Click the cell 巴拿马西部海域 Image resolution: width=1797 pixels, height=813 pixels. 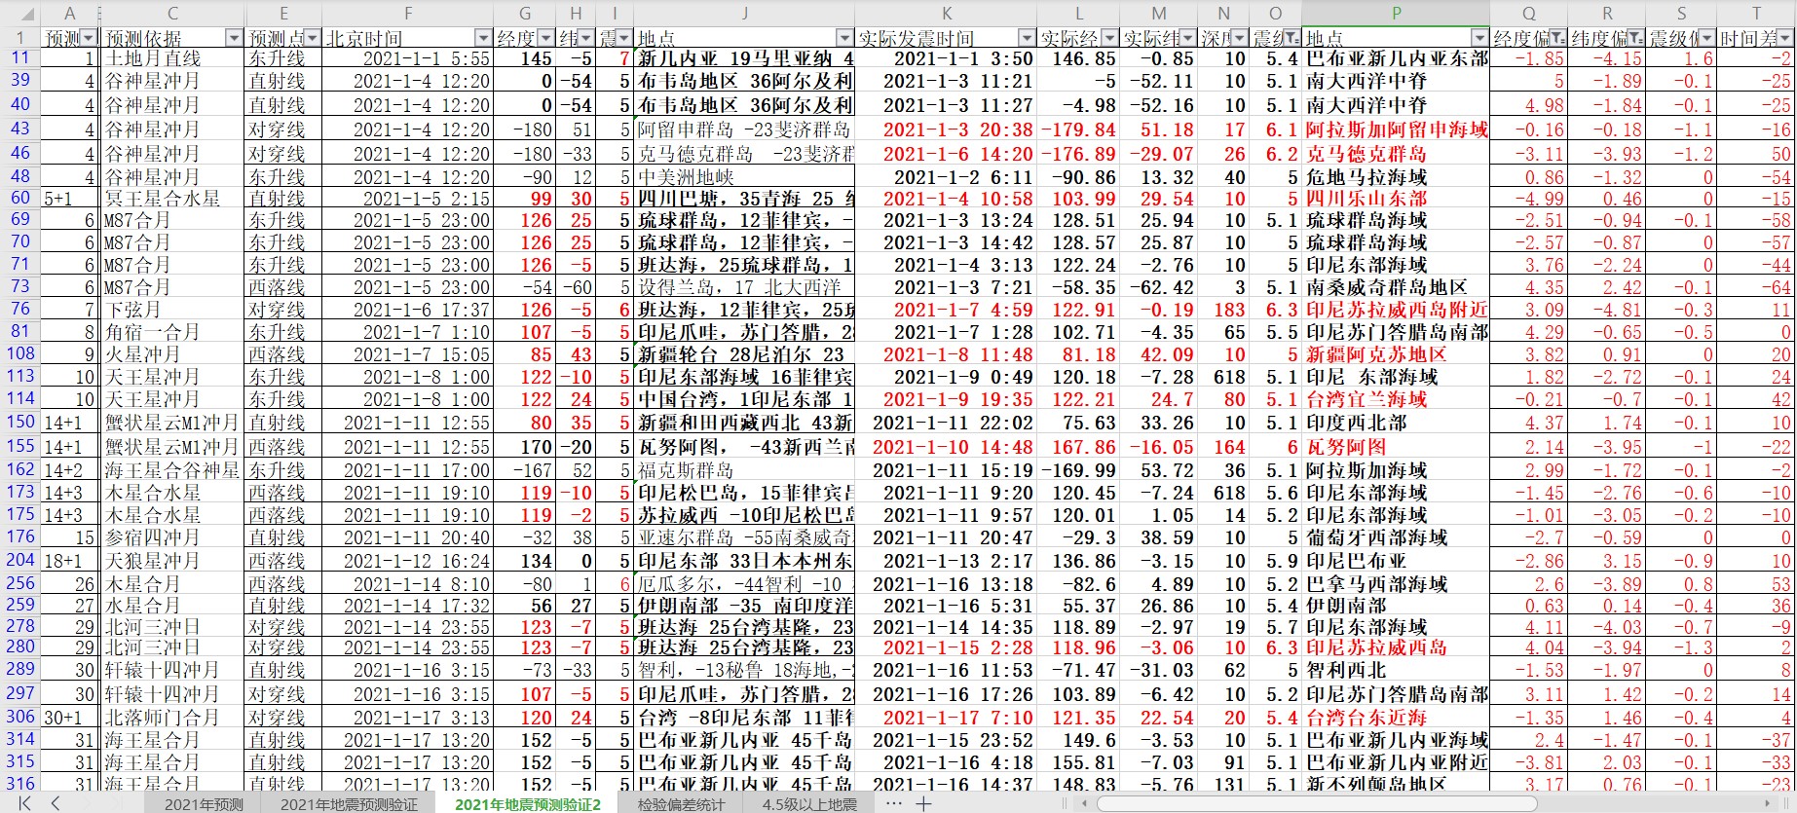(1396, 584)
